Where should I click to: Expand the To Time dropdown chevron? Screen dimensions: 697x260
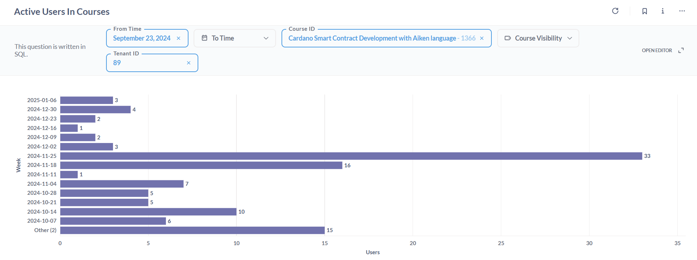coord(266,38)
